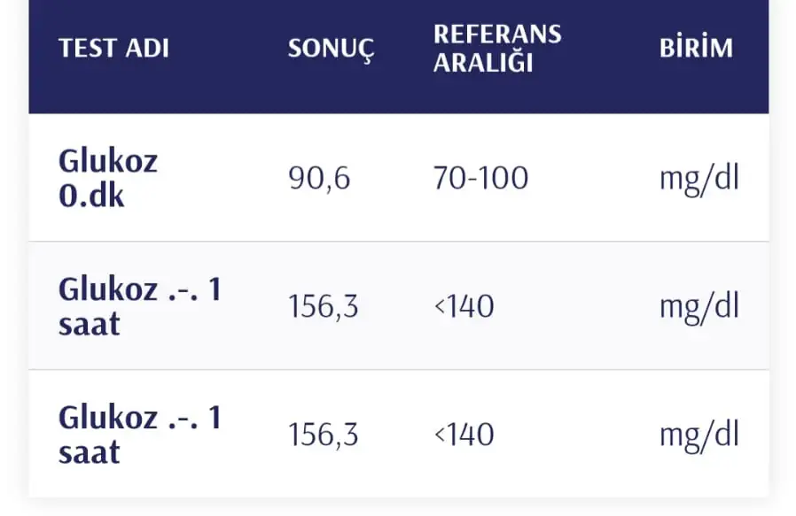Select the BİRİM column header
The image size is (796, 516).
click(697, 48)
